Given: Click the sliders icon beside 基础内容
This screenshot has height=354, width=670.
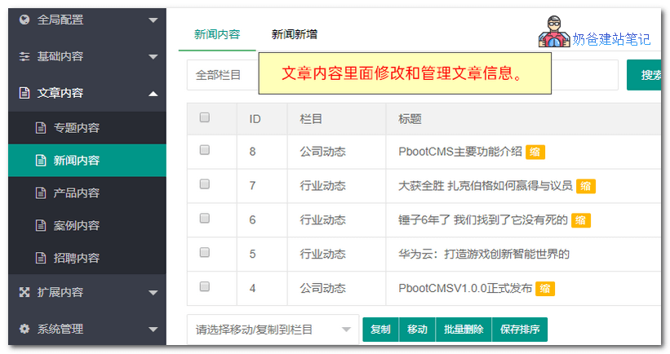Looking at the screenshot, I should [x=24, y=56].
